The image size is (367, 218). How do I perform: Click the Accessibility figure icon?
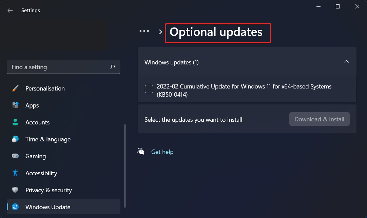[x=15, y=173]
